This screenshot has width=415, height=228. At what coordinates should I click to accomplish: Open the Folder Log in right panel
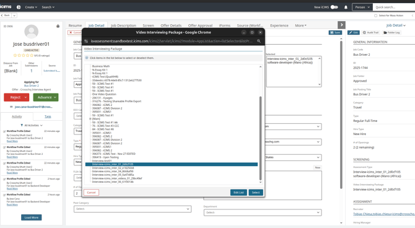pos(391,33)
